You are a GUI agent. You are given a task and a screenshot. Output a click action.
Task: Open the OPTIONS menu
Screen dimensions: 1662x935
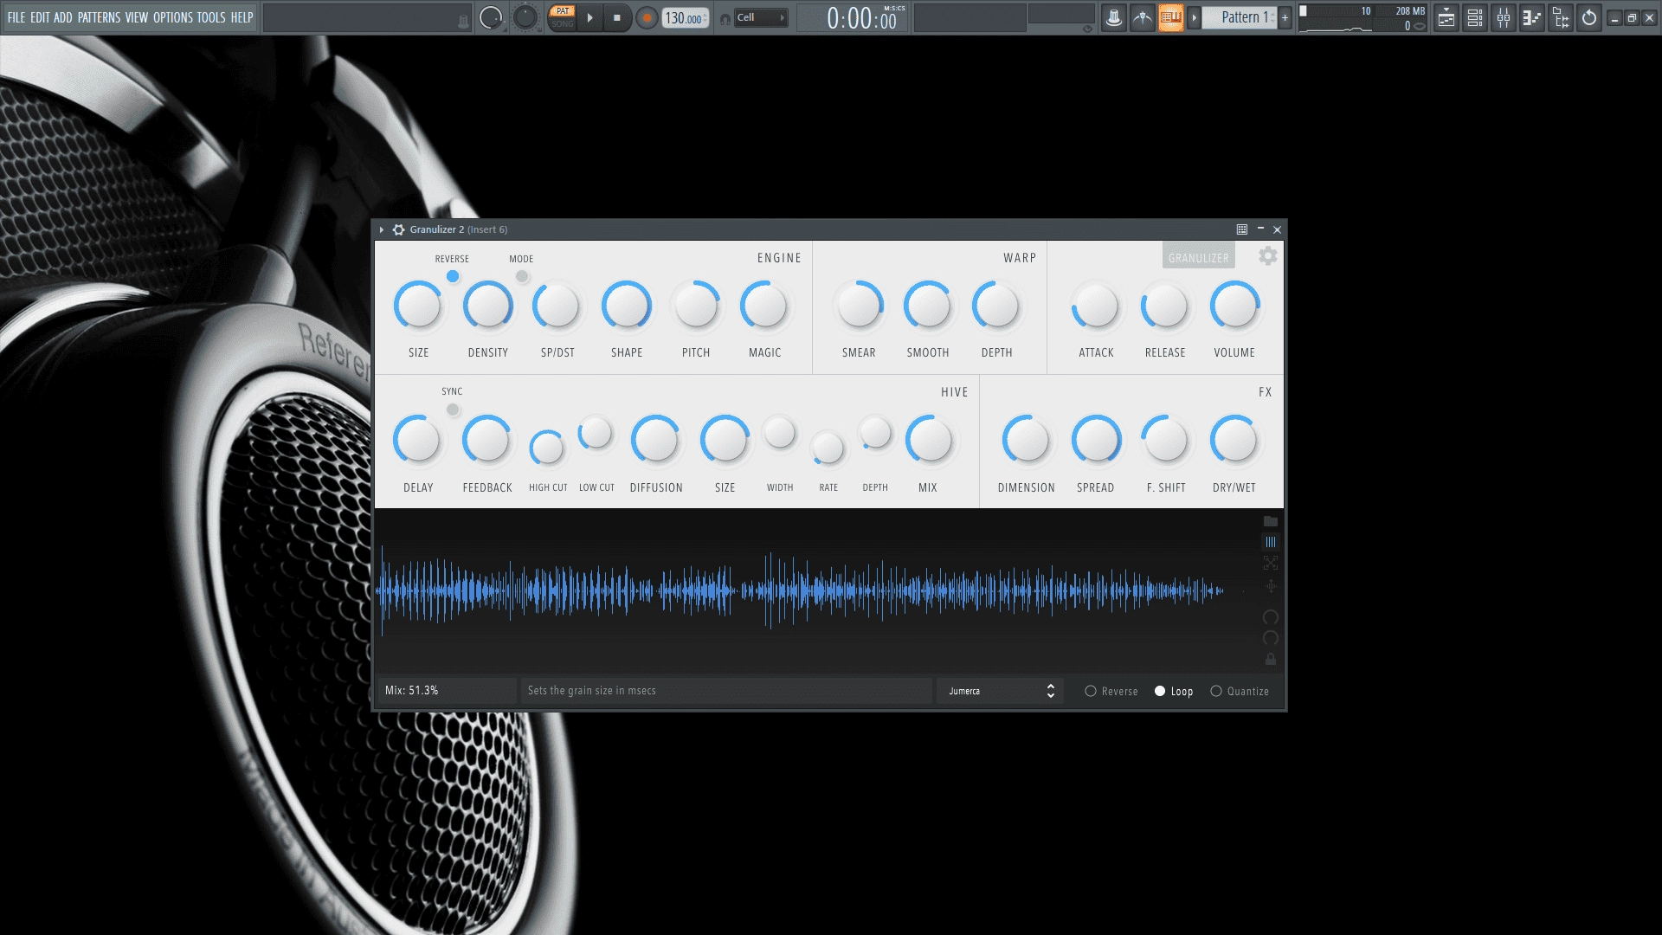pos(173,17)
